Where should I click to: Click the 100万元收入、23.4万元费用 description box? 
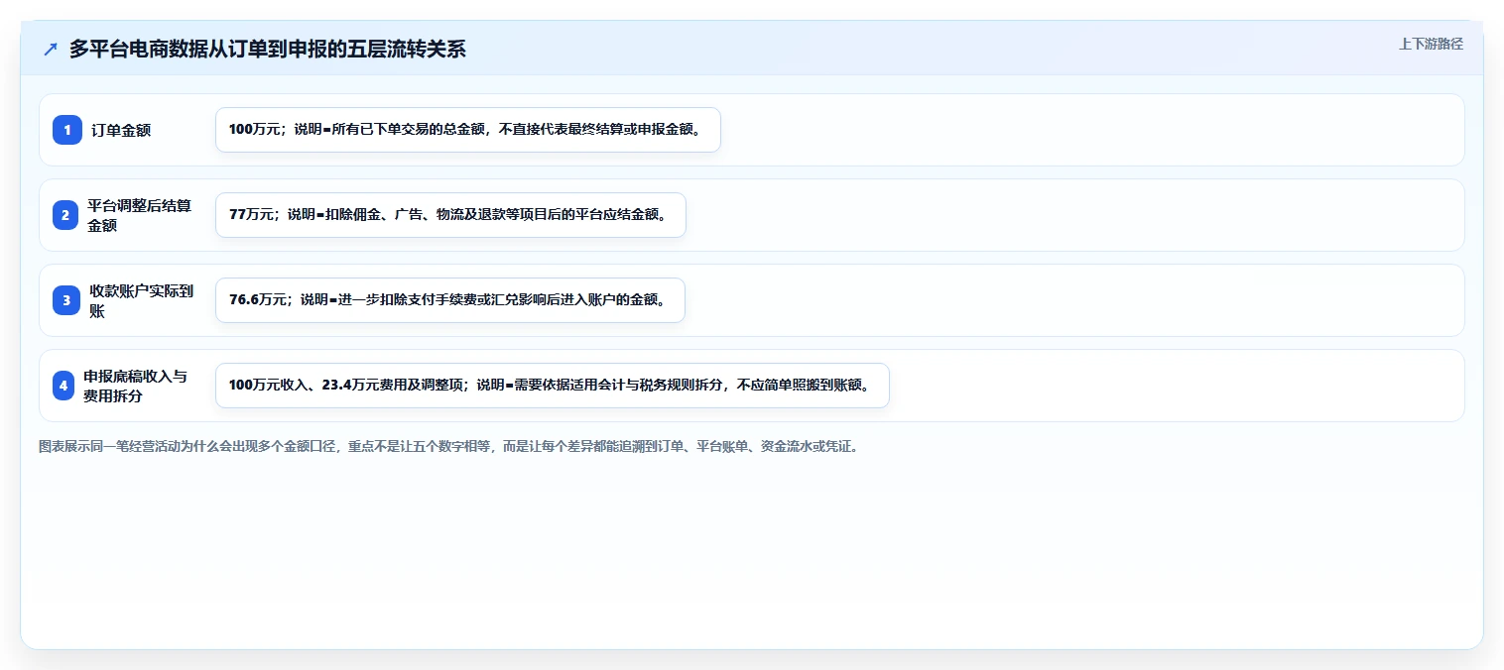point(553,386)
